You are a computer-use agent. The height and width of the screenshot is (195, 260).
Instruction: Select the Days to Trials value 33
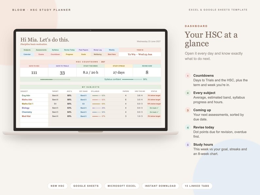pyautogui.click(x=62, y=73)
